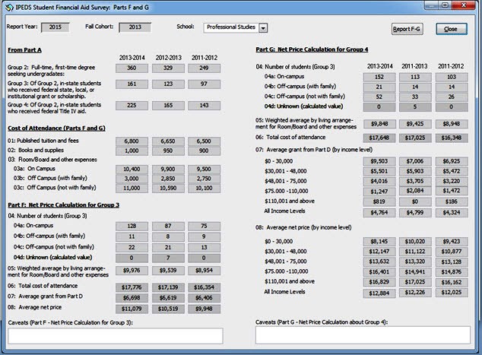Click average grant $1,247 for $75,000-110,000
Screen dimensions: 482x355
click(x=379, y=192)
